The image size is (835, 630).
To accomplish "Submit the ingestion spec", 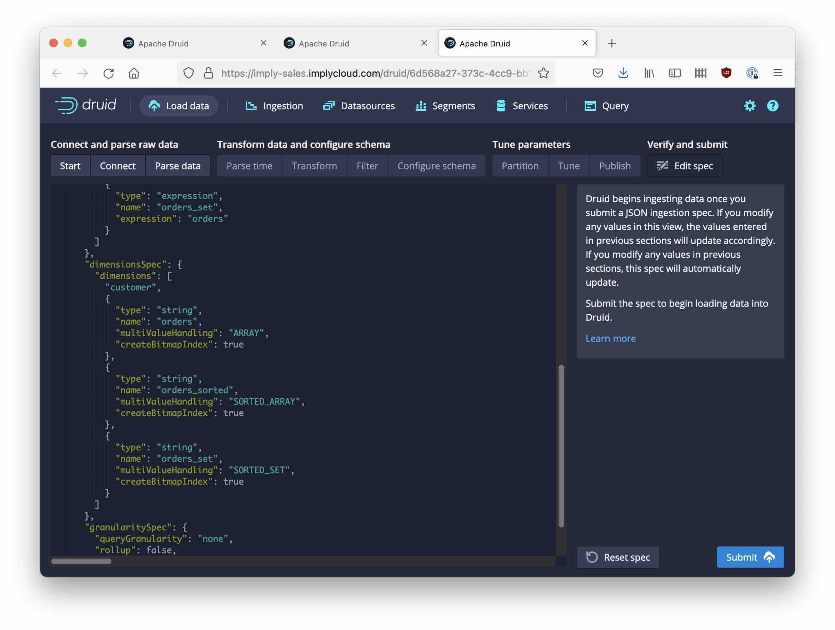I will [x=750, y=557].
